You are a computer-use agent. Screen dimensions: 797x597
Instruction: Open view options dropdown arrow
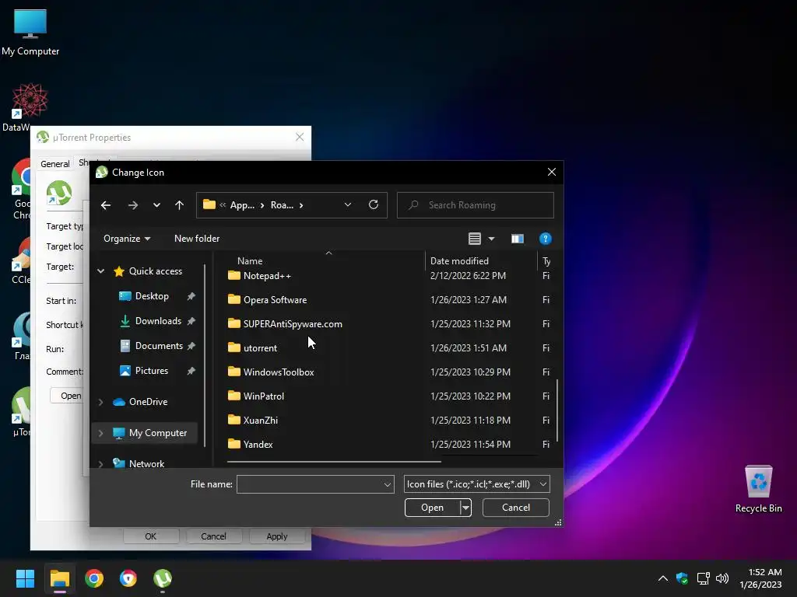(491, 239)
